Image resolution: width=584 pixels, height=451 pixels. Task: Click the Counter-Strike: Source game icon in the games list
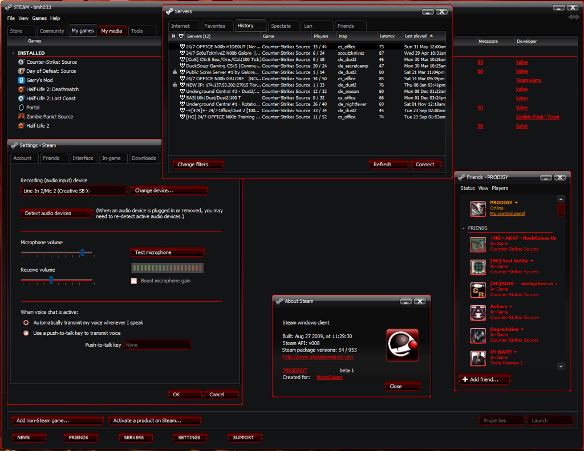click(x=21, y=62)
